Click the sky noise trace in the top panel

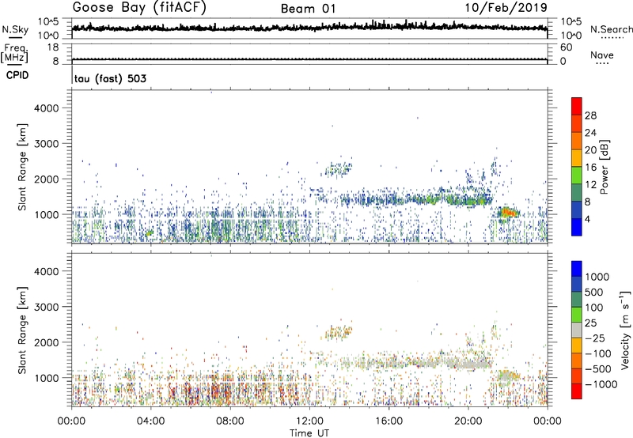point(309,27)
